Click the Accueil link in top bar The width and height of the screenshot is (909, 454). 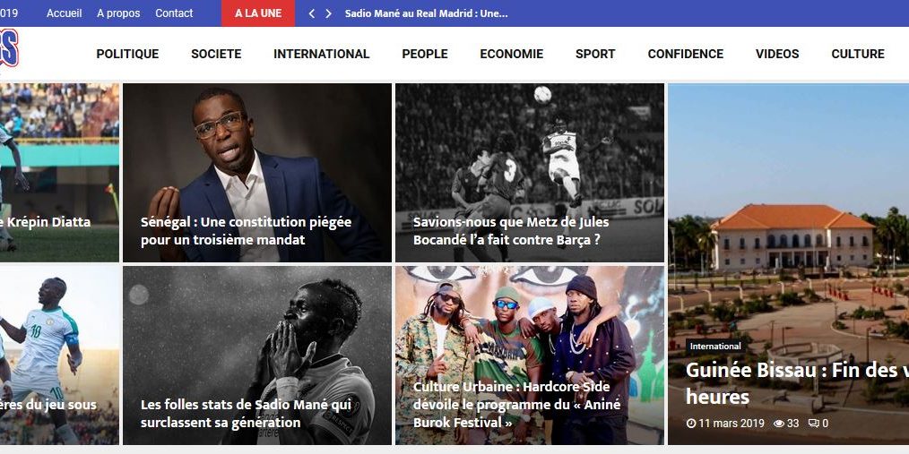pyautogui.click(x=65, y=13)
